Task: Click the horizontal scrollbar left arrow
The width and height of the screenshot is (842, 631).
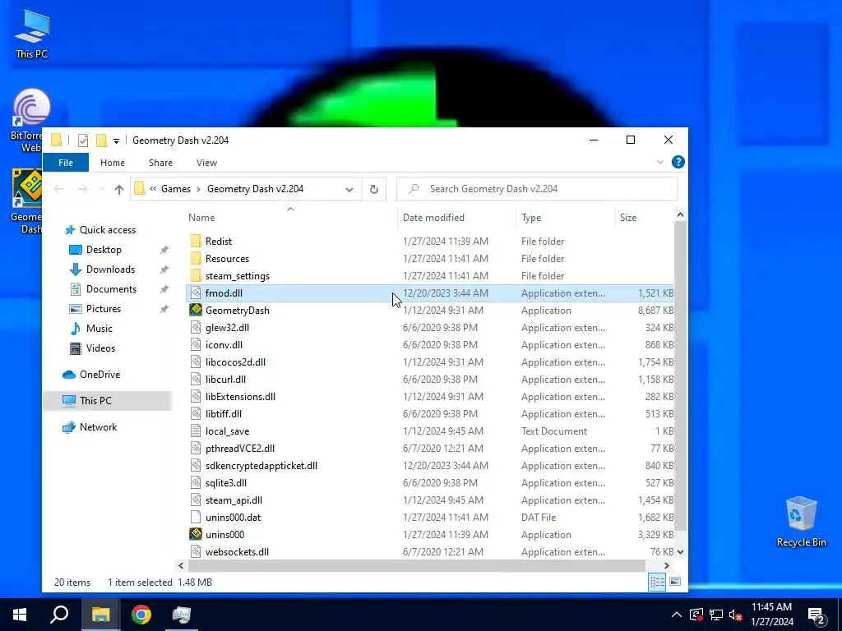Action: click(181, 565)
